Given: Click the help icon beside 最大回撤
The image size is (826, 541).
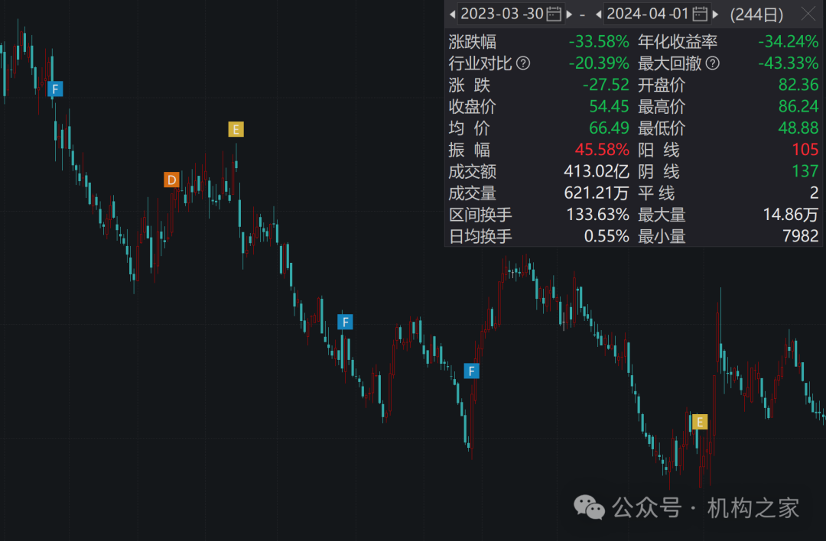Looking at the screenshot, I should click(712, 63).
